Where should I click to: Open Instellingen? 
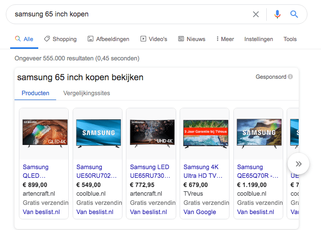point(259,39)
